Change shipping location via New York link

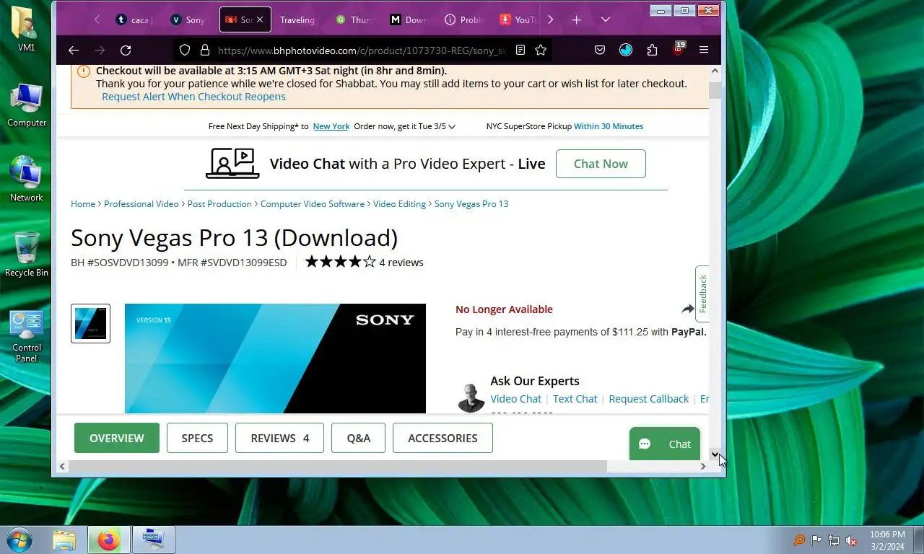(x=331, y=126)
